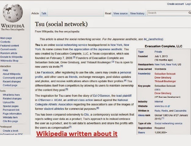This screenshot has width=191, height=146.
Task: Open Ed O'Bannon link
Action: coord(102,96)
